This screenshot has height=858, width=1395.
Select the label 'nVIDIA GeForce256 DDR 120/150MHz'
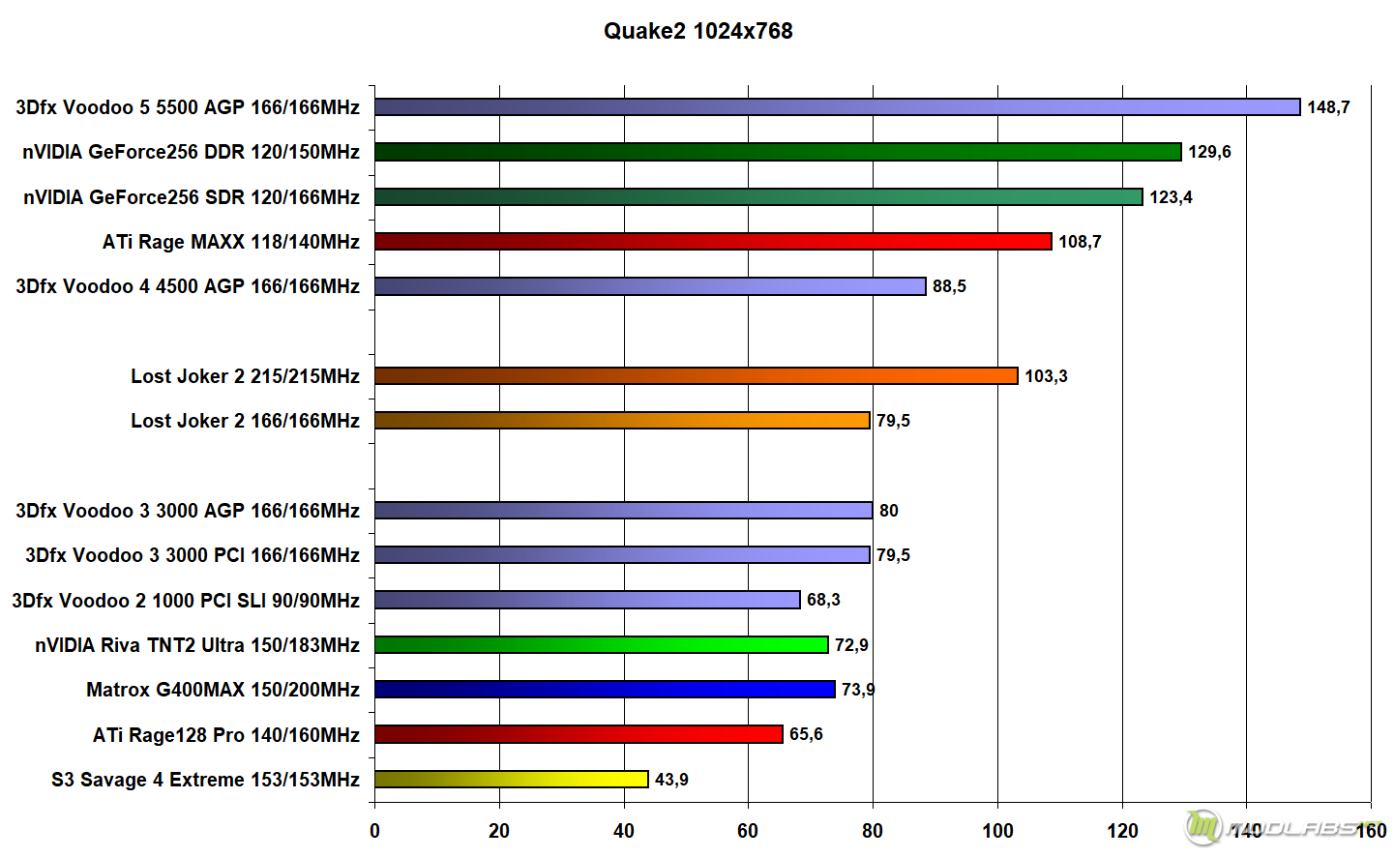coord(191,152)
